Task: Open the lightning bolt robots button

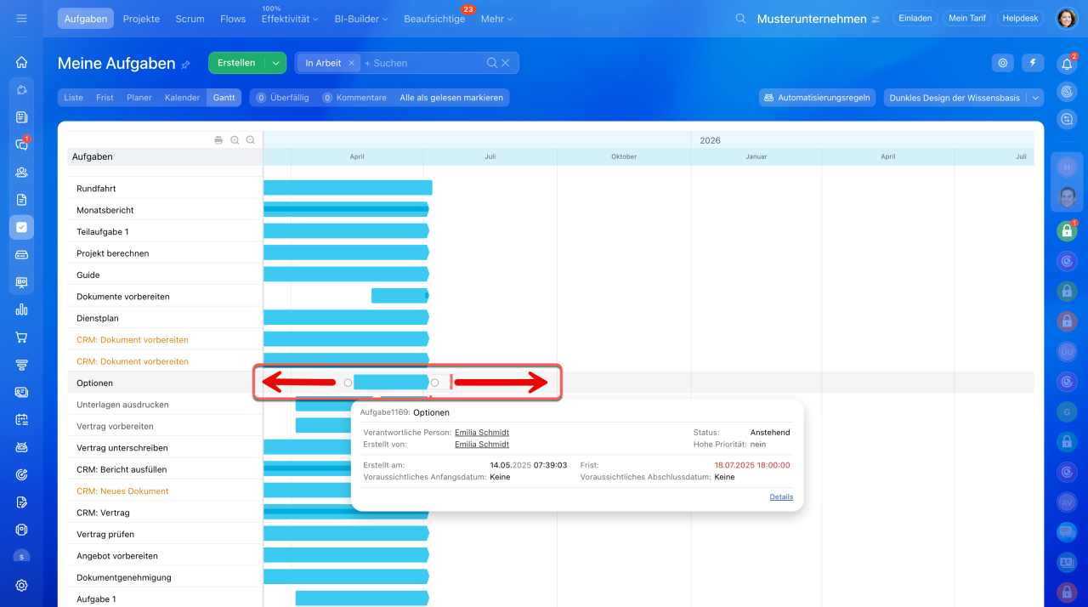Action: coord(1033,63)
